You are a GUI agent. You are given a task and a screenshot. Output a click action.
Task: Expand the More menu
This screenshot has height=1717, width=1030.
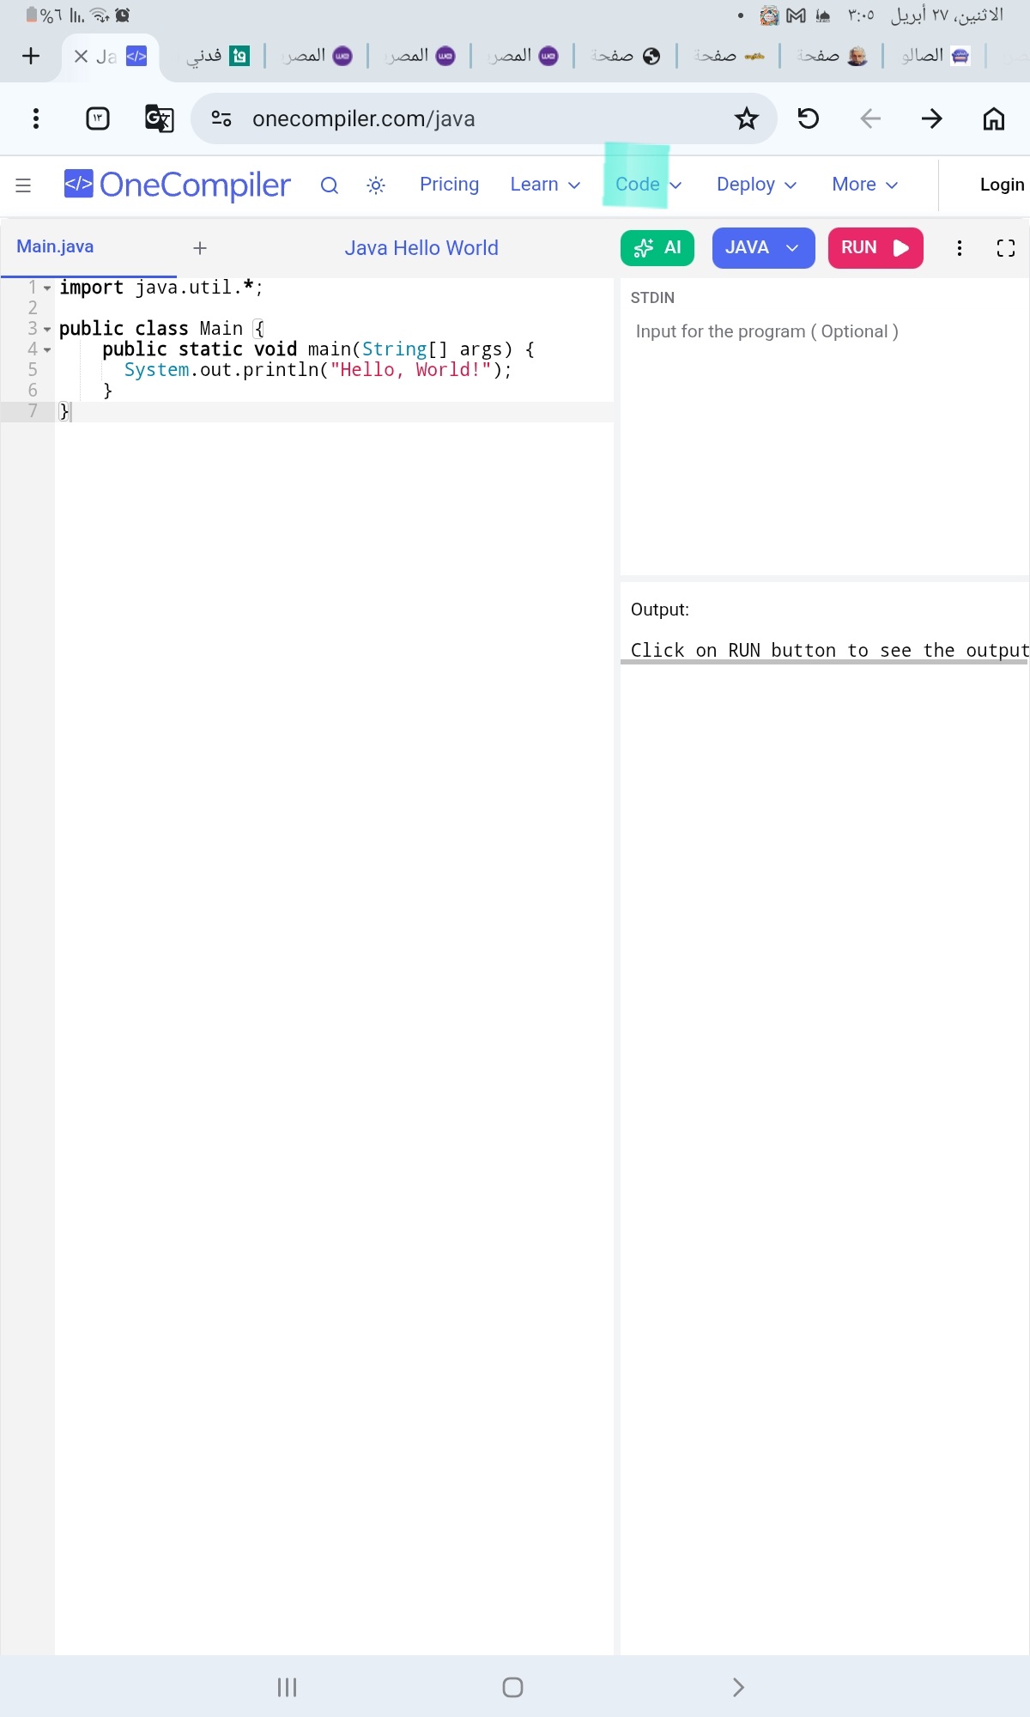pos(865,185)
